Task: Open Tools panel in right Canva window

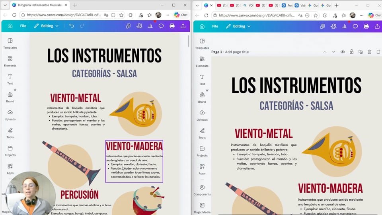Action: [202, 133]
